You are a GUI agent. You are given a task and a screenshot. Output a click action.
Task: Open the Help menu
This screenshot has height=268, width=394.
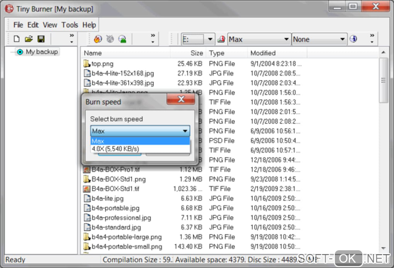(x=89, y=25)
